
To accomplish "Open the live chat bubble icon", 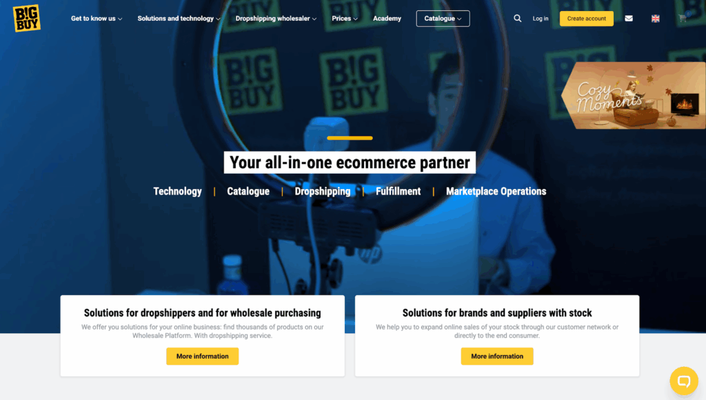I will (x=683, y=381).
